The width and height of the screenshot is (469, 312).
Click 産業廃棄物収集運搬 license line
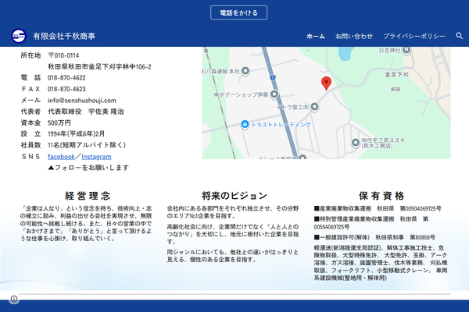click(x=378, y=208)
